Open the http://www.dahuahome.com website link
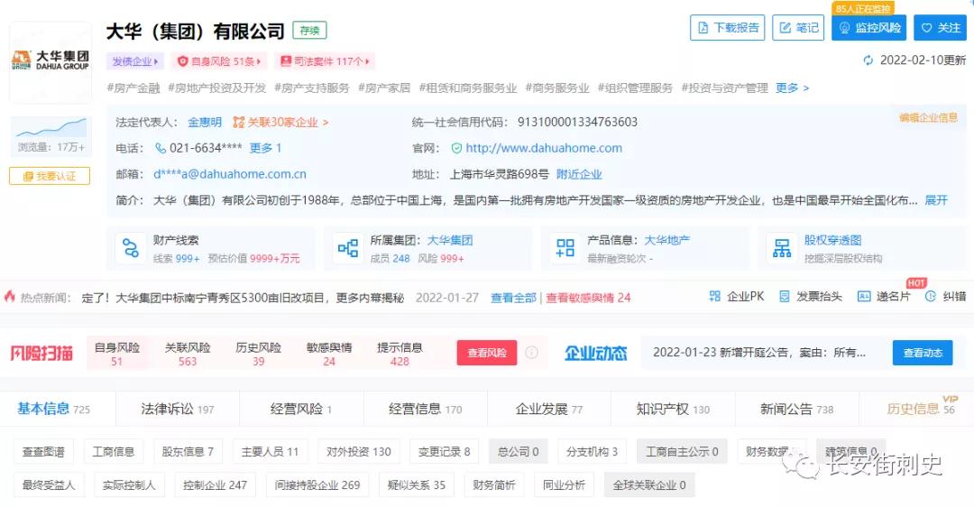 (544, 148)
